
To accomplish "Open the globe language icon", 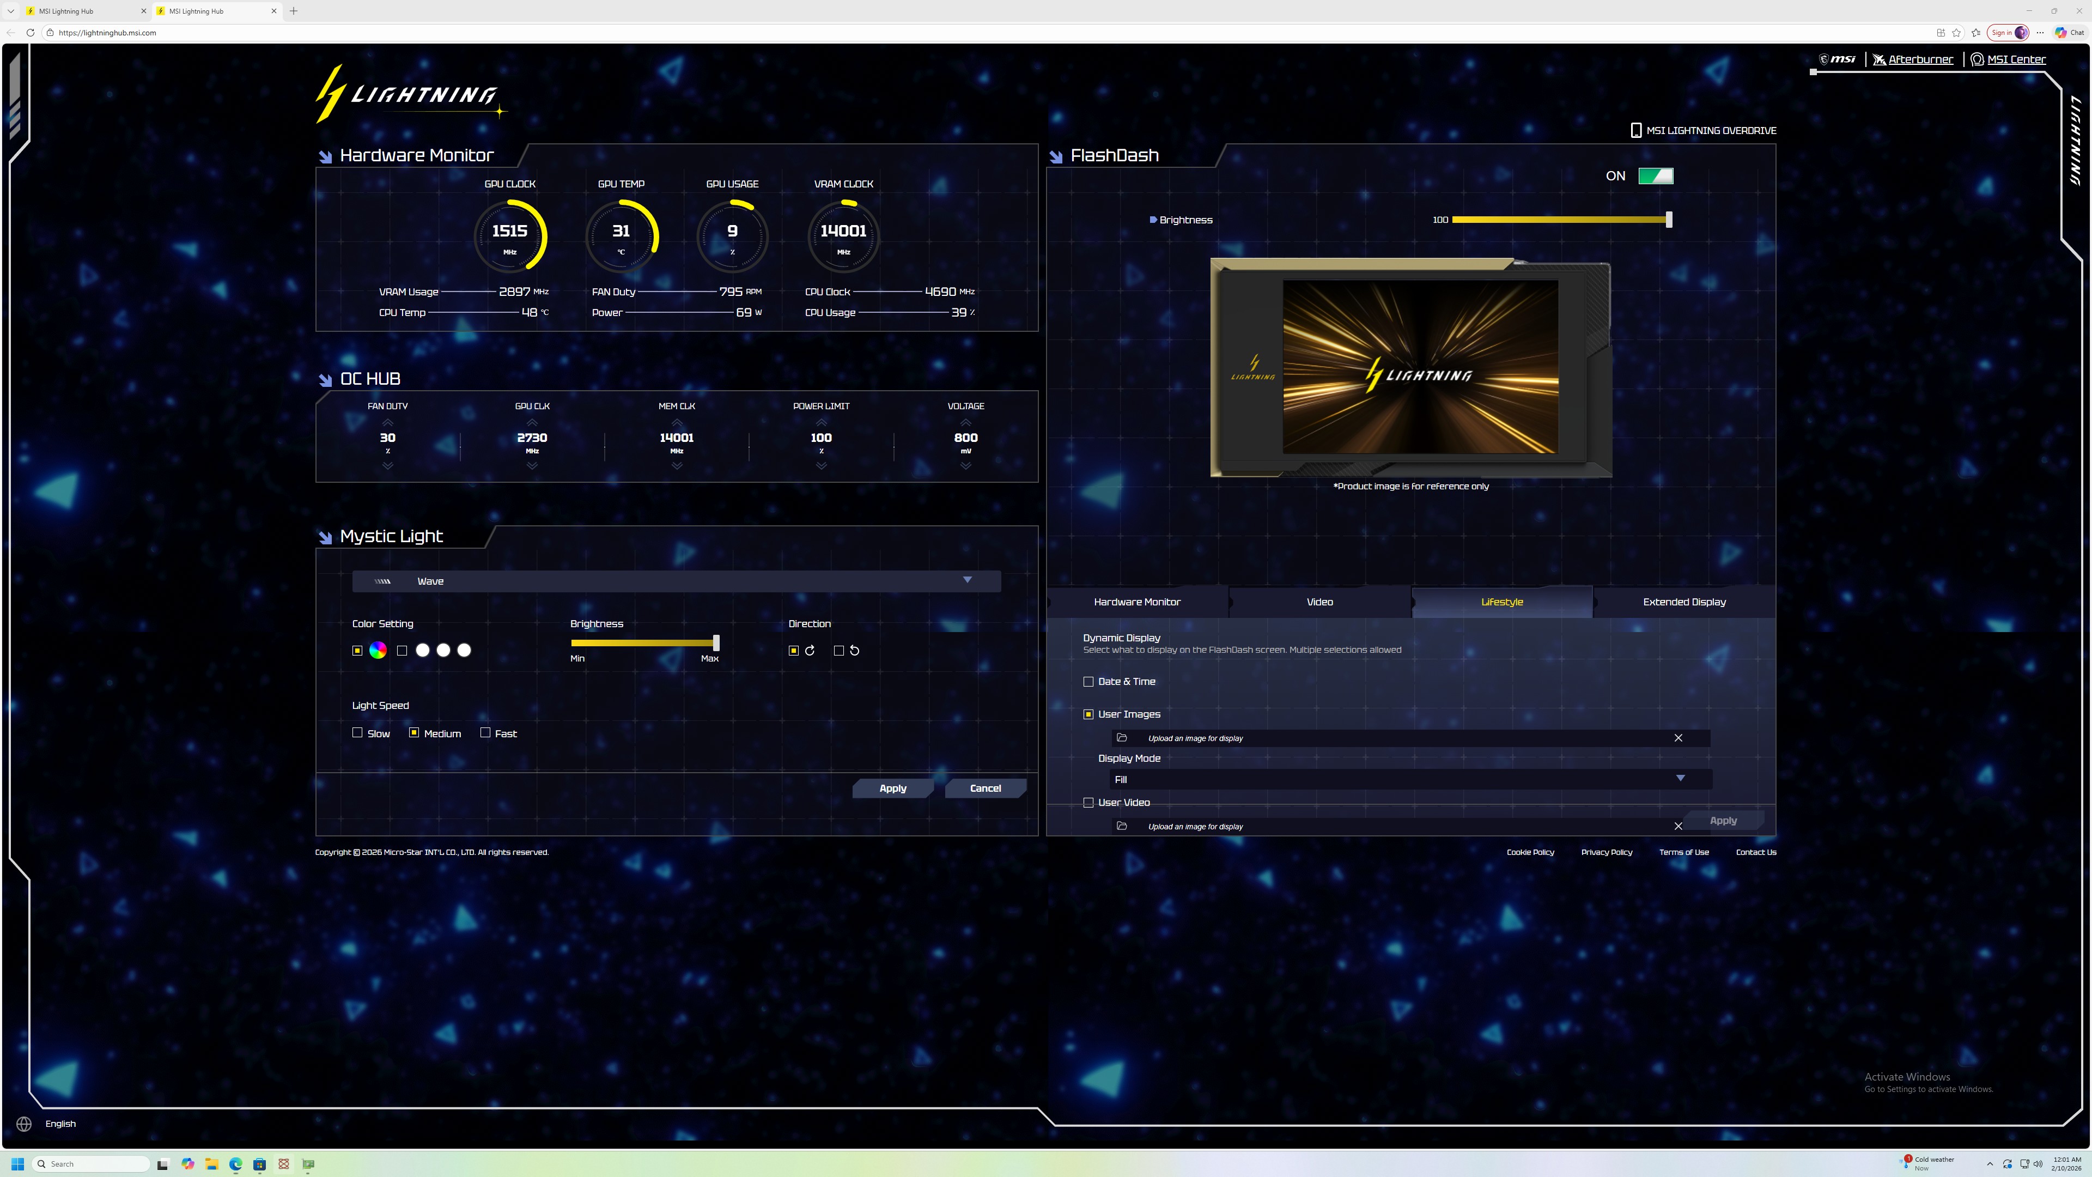I will (x=25, y=1124).
